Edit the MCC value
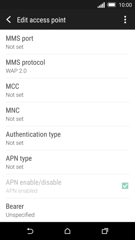This screenshot has height=240, width=135. pos(67,90)
